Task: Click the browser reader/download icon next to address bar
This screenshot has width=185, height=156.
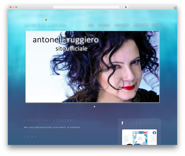Action: tap(126, 7)
